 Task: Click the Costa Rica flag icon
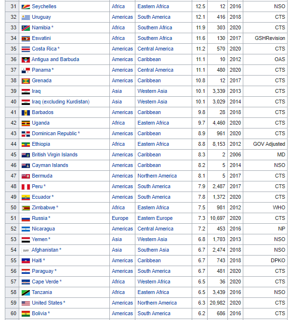click(26, 49)
